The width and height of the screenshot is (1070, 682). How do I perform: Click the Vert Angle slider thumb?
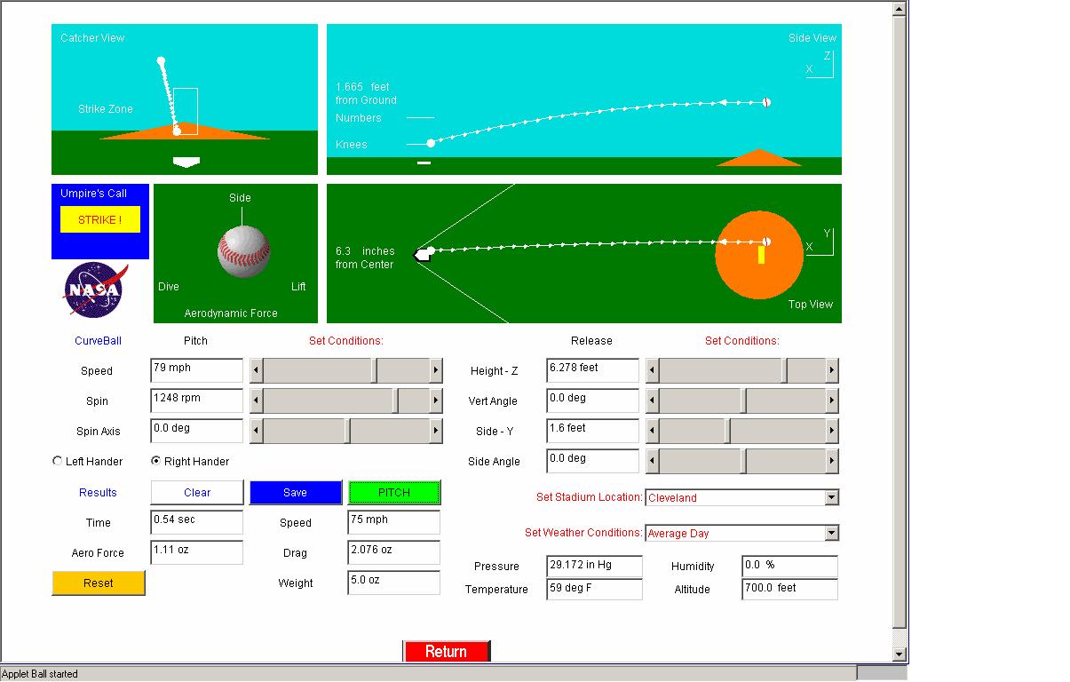(x=743, y=401)
